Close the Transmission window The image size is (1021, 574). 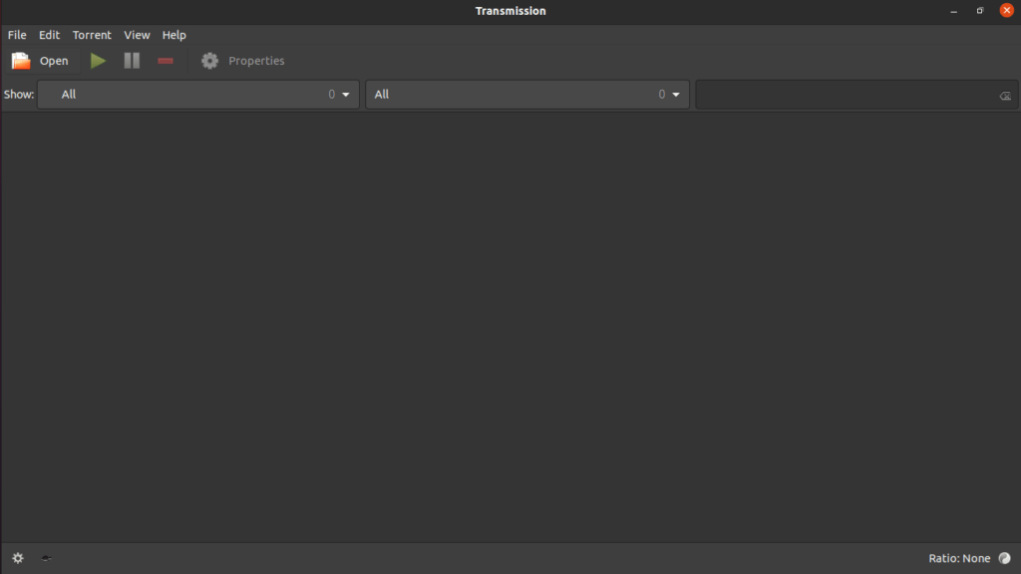1007,10
